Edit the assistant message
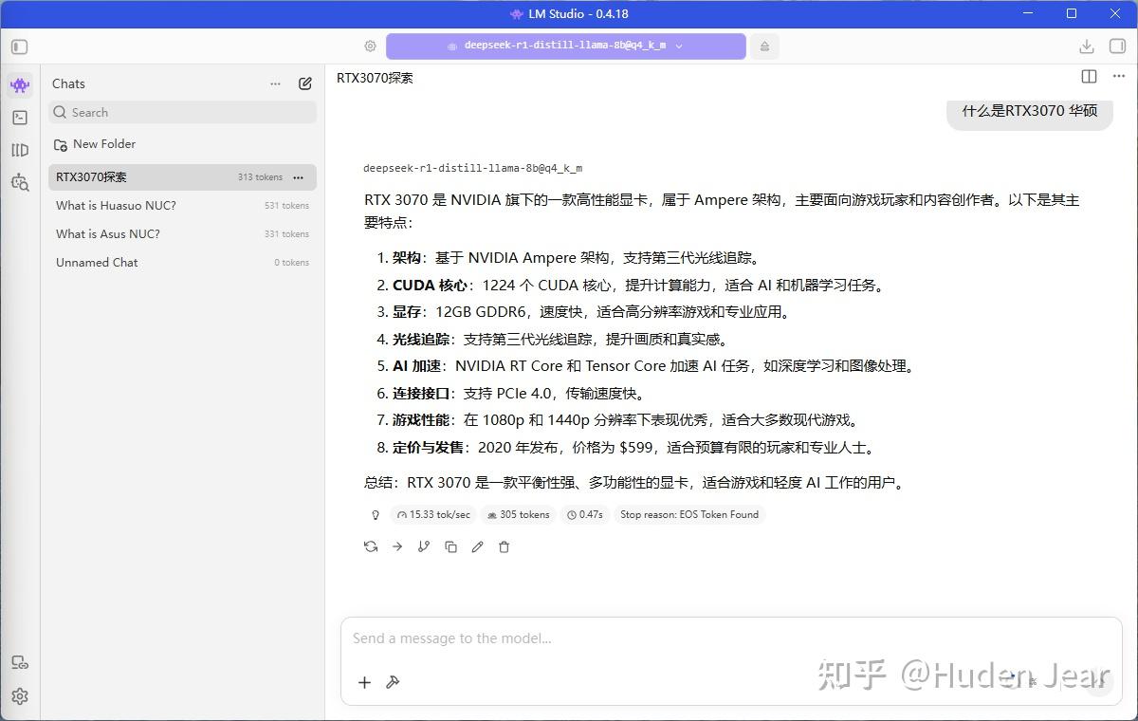Viewport: 1138px width, 721px height. pos(477,547)
